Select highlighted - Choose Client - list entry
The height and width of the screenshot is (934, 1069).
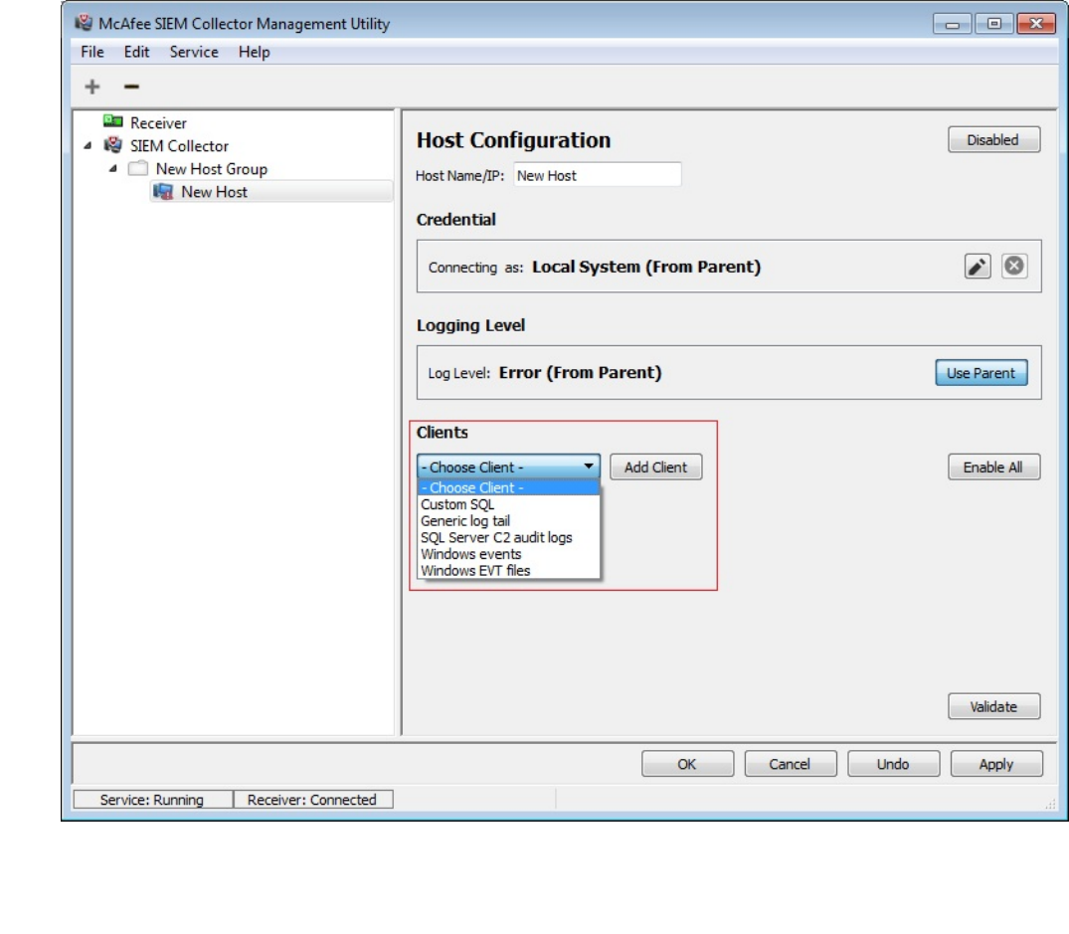click(x=508, y=487)
